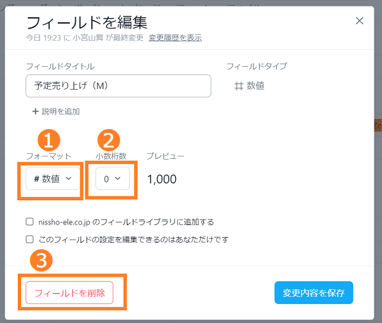
Task: Click the orange number 3 badge
Action: (x=41, y=260)
